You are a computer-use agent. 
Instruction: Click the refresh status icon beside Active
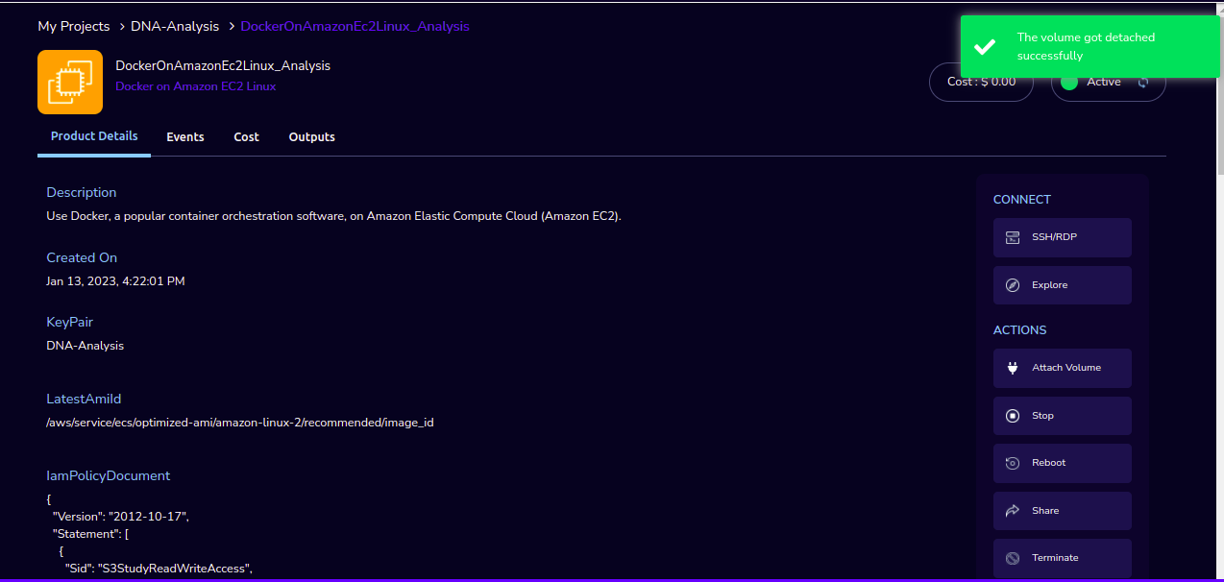coord(1143,83)
